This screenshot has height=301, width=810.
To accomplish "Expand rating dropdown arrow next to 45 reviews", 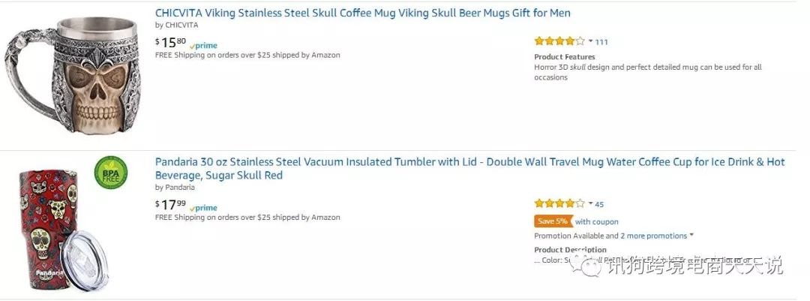I will pos(591,203).
